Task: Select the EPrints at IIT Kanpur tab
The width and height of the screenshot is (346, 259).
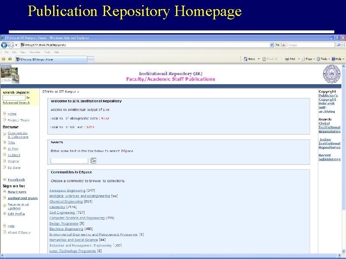Action: (x=51, y=60)
